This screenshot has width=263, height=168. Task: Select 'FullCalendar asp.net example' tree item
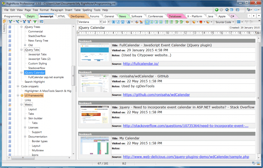point(46,77)
